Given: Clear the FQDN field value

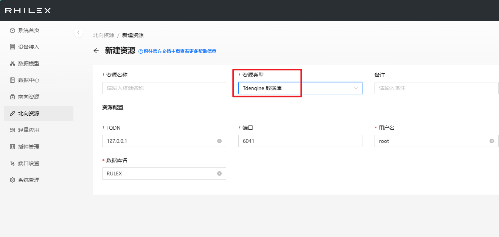Looking at the screenshot, I should 219,141.
